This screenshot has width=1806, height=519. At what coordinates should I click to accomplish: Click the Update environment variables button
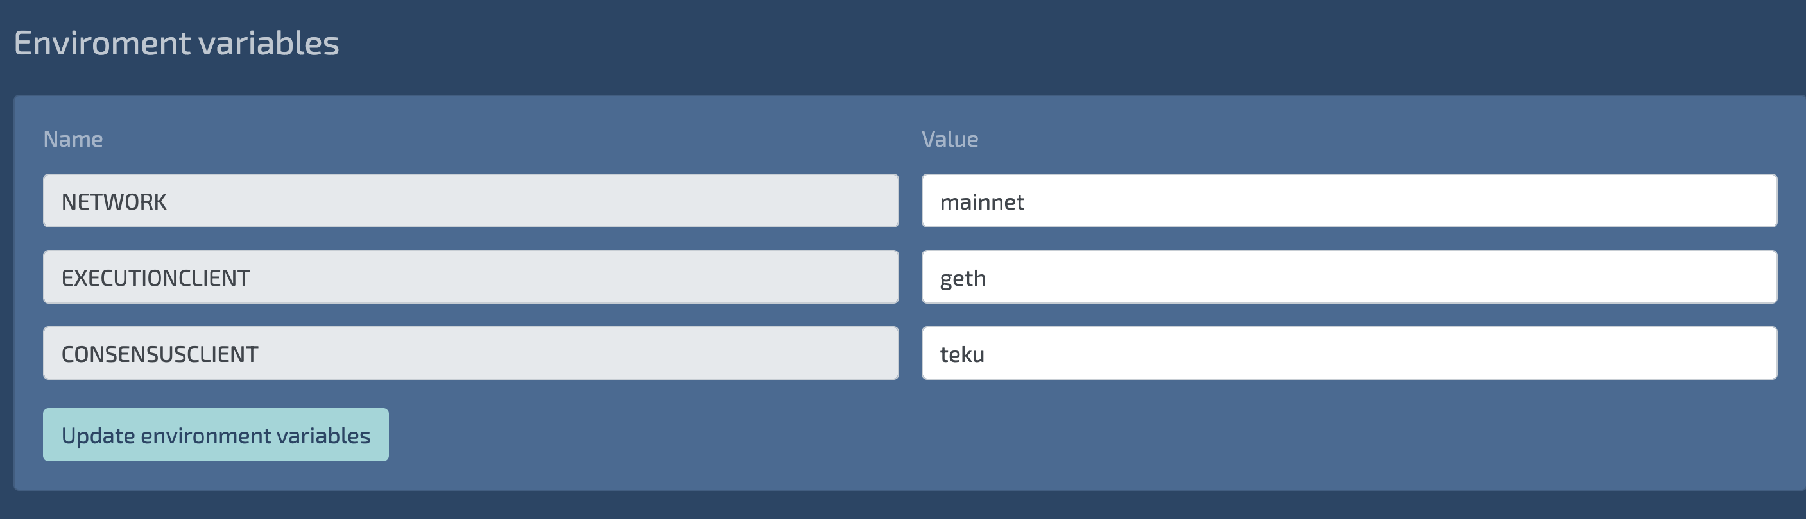(x=215, y=435)
